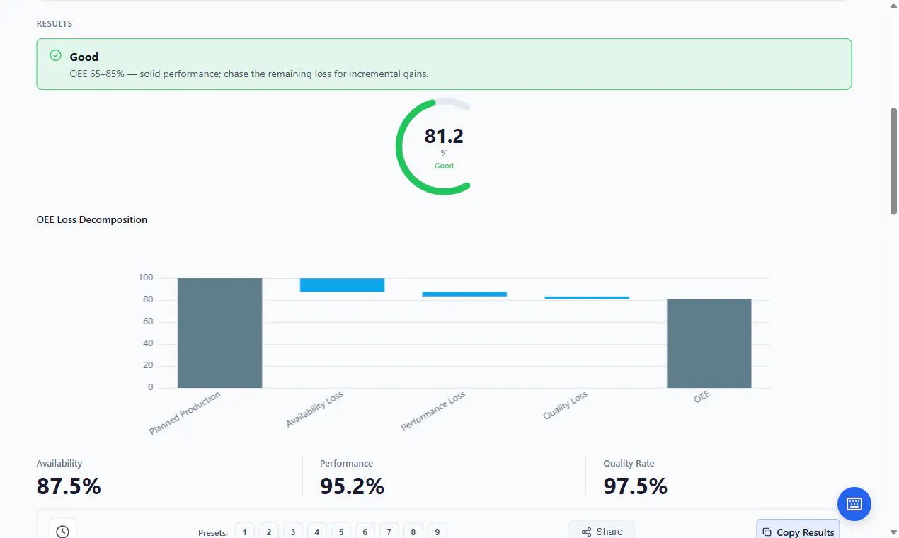
Task: Click the 'Availability Loss' axis label
Action: pos(314,410)
